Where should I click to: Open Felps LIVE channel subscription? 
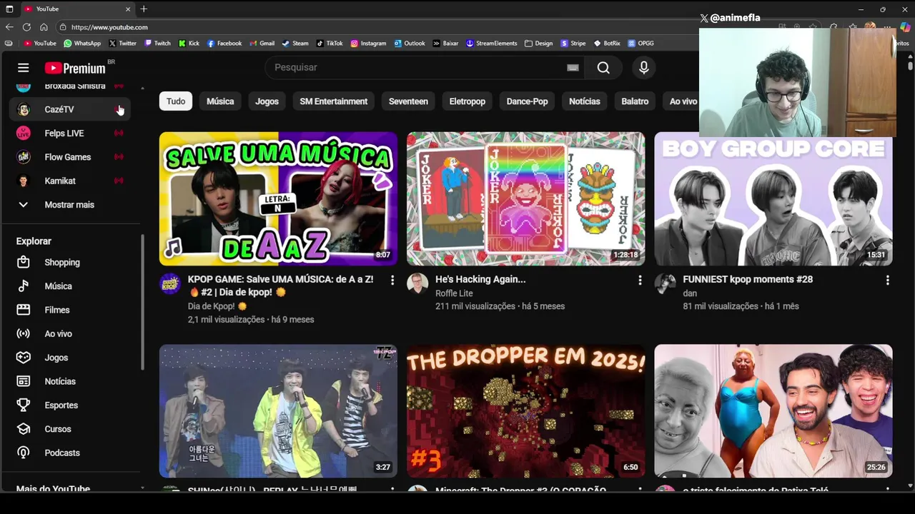[x=70, y=133]
